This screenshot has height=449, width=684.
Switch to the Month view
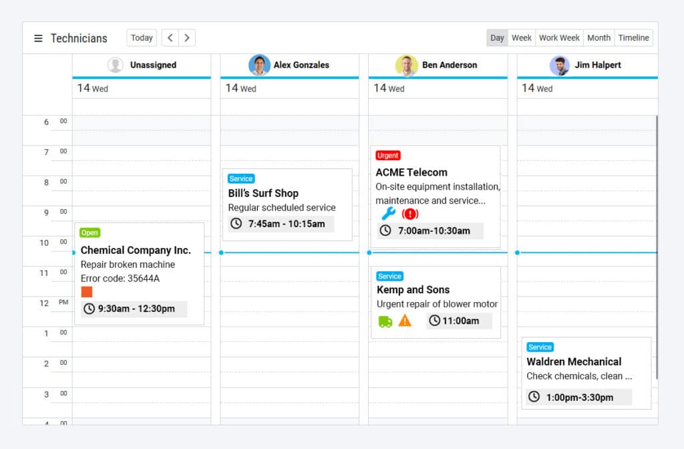point(598,37)
